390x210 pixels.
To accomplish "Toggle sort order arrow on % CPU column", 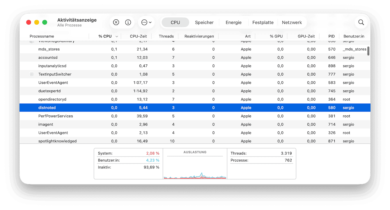I will coord(117,37).
